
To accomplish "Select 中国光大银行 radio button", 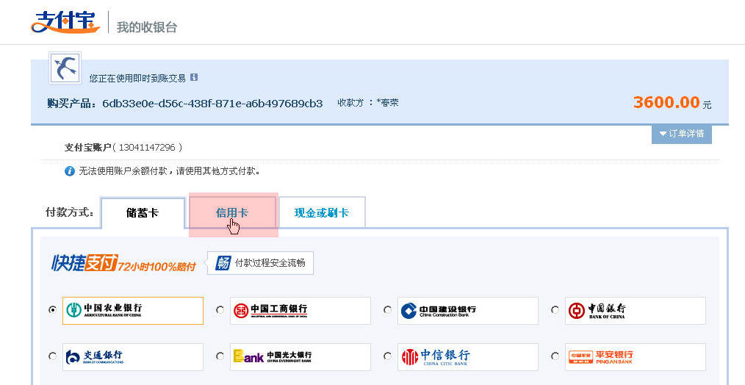I will click(220, 356).
